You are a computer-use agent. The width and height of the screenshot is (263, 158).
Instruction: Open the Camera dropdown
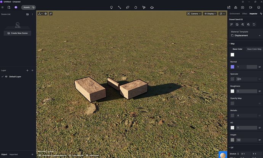click(x=194, y=14)
